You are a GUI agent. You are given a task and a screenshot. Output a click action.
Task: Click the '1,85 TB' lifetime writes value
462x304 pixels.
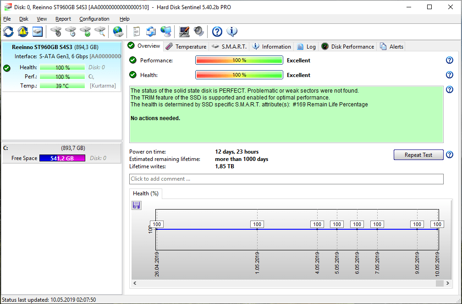pyautogui.click(x=225, y=166)
